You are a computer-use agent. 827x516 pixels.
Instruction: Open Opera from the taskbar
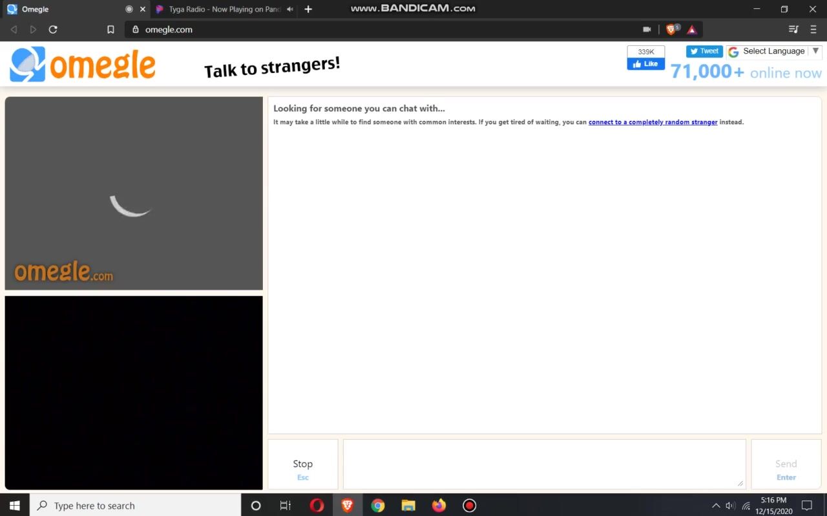[317, 506]
